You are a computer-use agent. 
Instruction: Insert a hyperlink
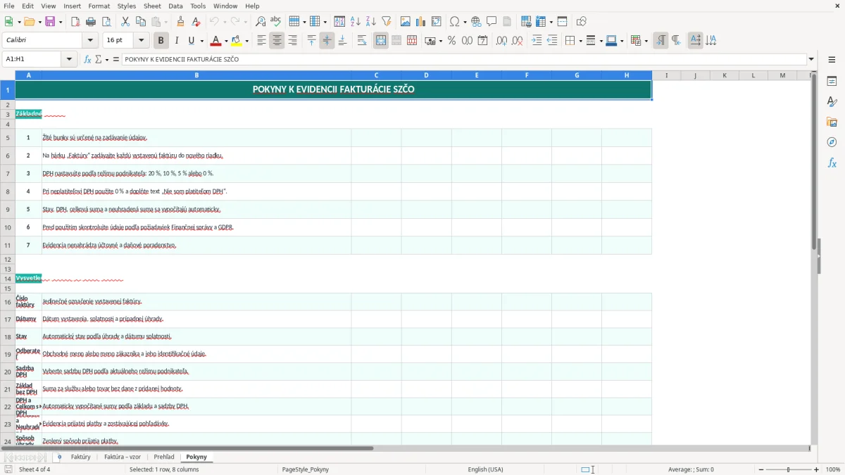(477, 22)
